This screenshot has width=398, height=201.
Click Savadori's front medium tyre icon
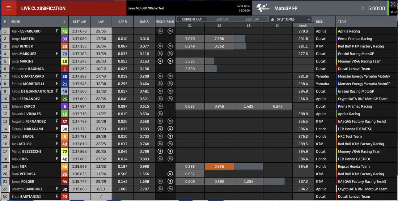[160, 189]
